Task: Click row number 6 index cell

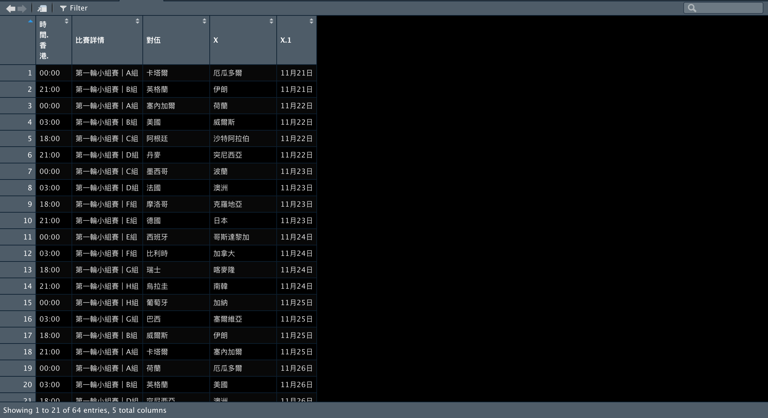Action: 18,155
